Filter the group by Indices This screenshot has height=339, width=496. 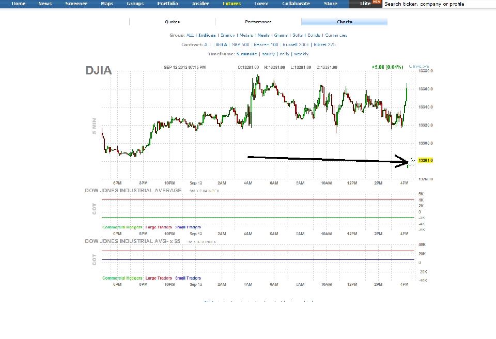click(207, 35)
